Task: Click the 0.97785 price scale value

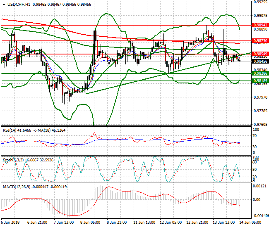Action: click(x=260, y=111)
